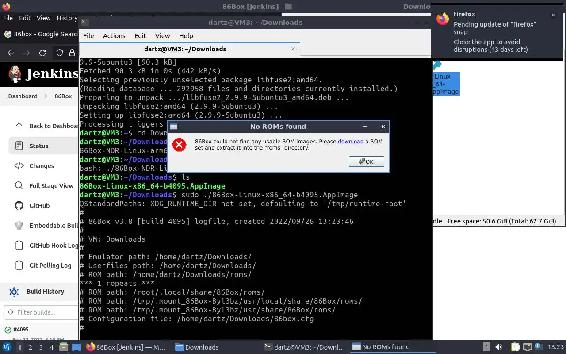Image resolution: width=566 pixels, height=354 pixels.
Task: Select the 86Box AppImage file in file manager
Action: 446,84
